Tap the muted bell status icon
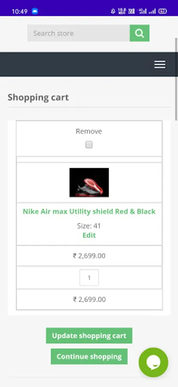Image resolution: width=178 pixels, height=387 pixels. [113, 11]
